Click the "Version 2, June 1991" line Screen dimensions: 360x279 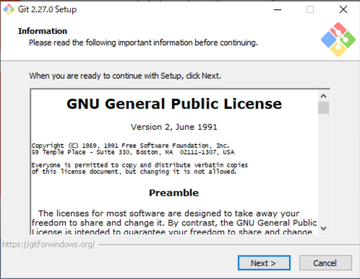[x=174, y=127]
